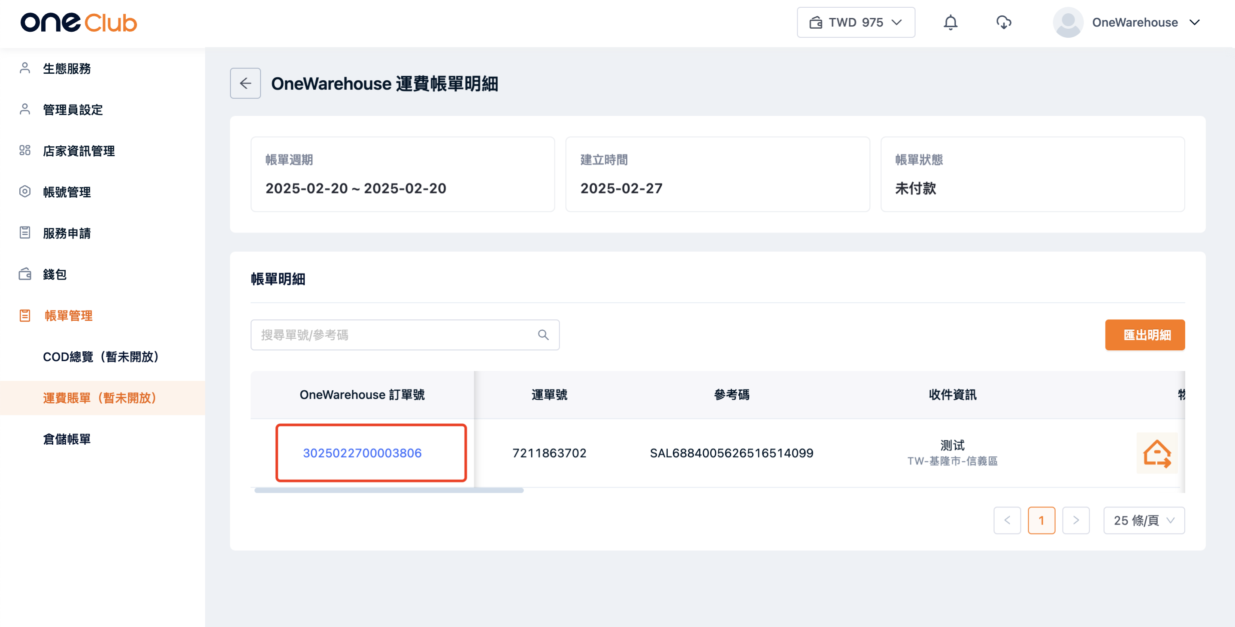Click creation date 2025-02-27
The image size is (1235, 627).
pyautogui.click(x=621, y=188)
